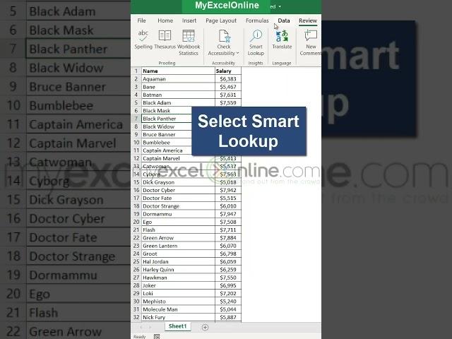Open the File menu
This screenshot has height=339, width=452.
point(141,20)
